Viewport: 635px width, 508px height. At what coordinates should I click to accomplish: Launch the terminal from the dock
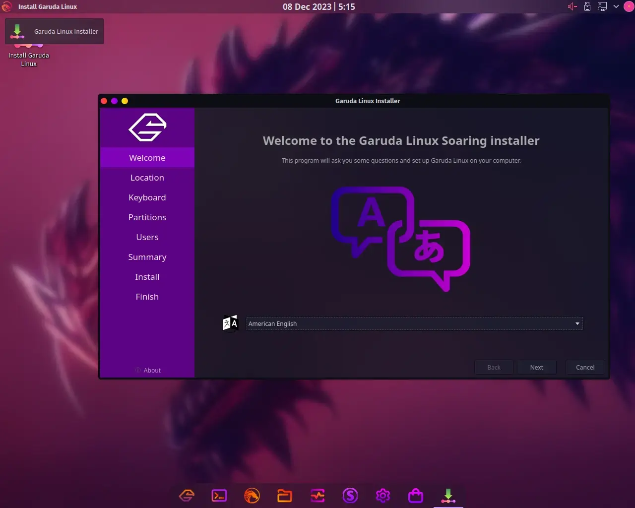click(x=219, y=495)
